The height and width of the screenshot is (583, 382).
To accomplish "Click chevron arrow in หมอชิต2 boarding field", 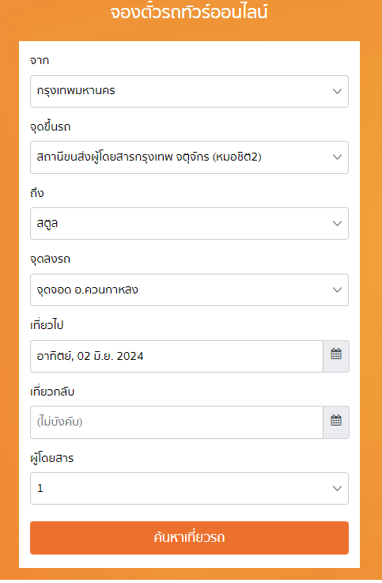I will [337, 157].
